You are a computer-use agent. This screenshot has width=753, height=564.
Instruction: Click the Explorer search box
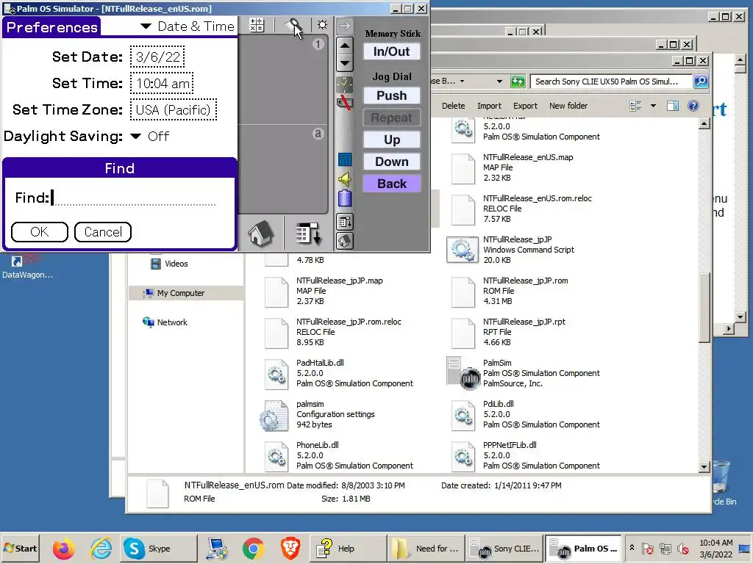[611, 82]
